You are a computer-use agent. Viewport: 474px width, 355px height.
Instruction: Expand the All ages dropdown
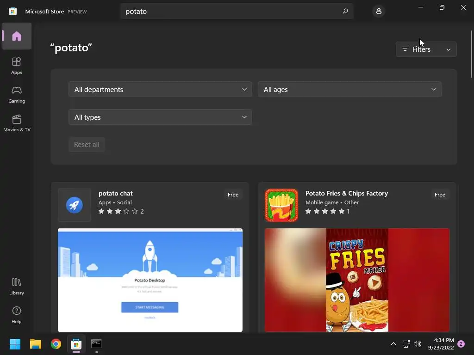tap(349, 89)
